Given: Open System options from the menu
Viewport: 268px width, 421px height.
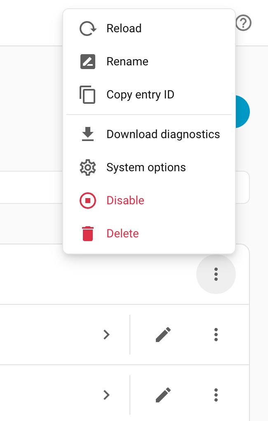Looking at the screenshot, I should point(149,167).
